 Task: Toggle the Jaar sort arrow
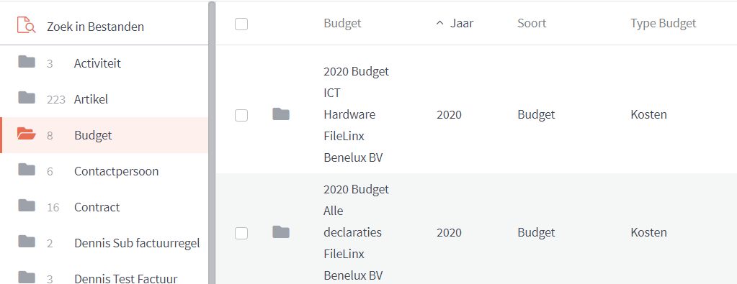[x=440, y=23]
